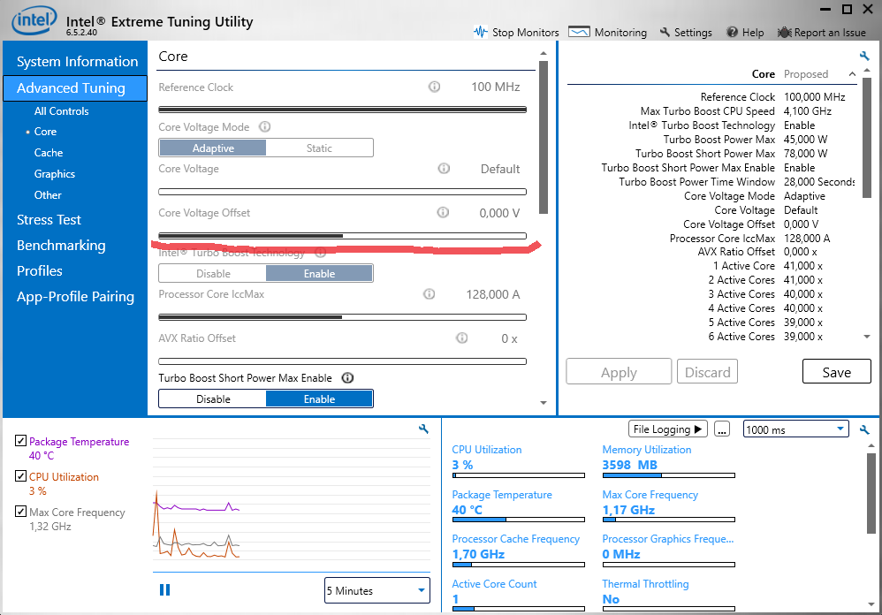Select Advanced Tuning in sidebar
This screenshot has height=615, width=882.
point(75,88)
